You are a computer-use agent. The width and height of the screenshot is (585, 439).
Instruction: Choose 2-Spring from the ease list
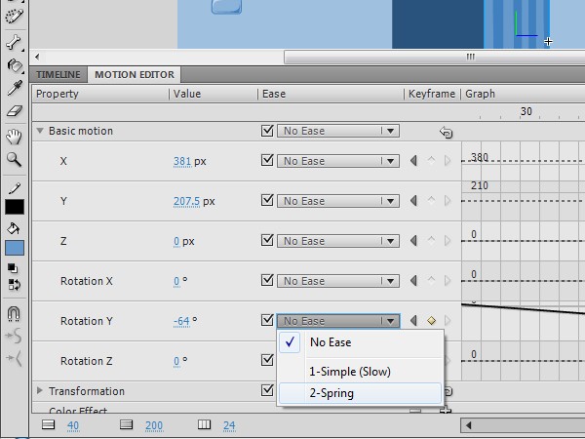tap(331, 393)
